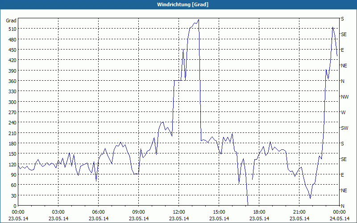This screenshot has height=223, width=357.
Task: Click the y-axis value 510
Action: pos(12,29)
